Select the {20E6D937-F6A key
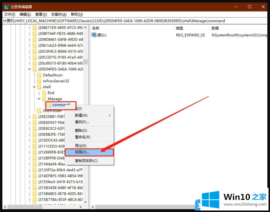 51,123
